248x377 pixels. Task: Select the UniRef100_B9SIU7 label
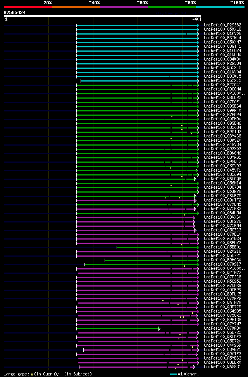[x=222, y=132]
